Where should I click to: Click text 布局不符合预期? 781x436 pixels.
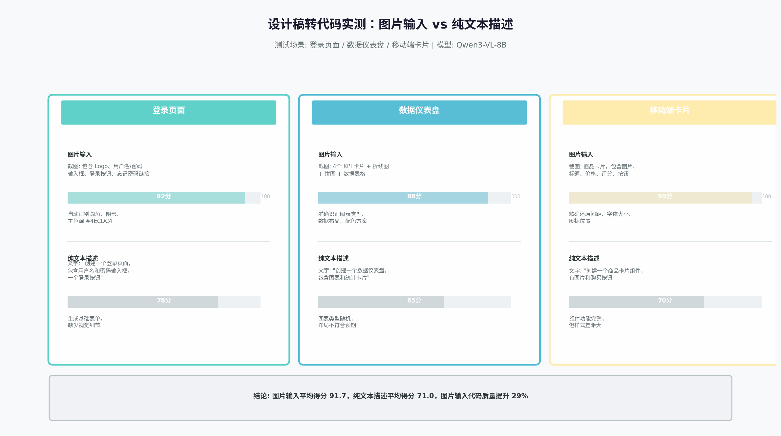point(337,325)
